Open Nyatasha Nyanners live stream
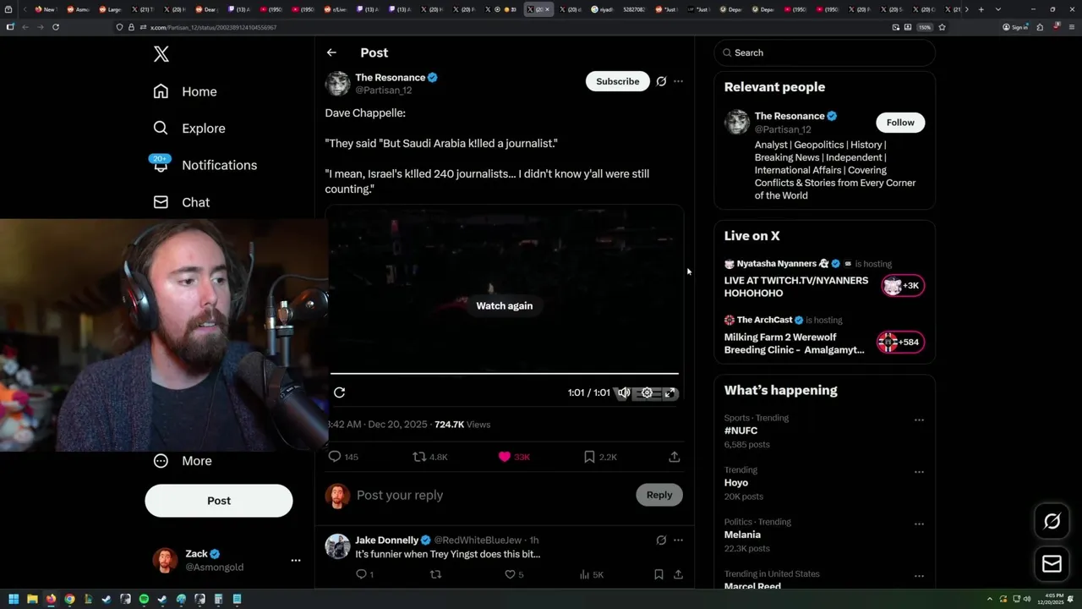 point(825,278)
